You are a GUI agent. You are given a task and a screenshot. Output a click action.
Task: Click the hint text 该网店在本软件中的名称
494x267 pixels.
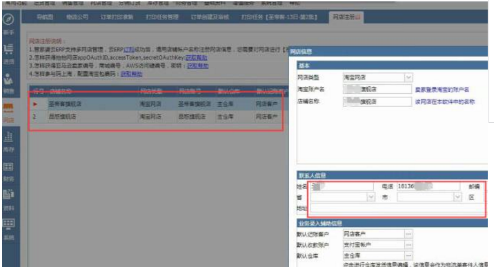coord(444,101)
